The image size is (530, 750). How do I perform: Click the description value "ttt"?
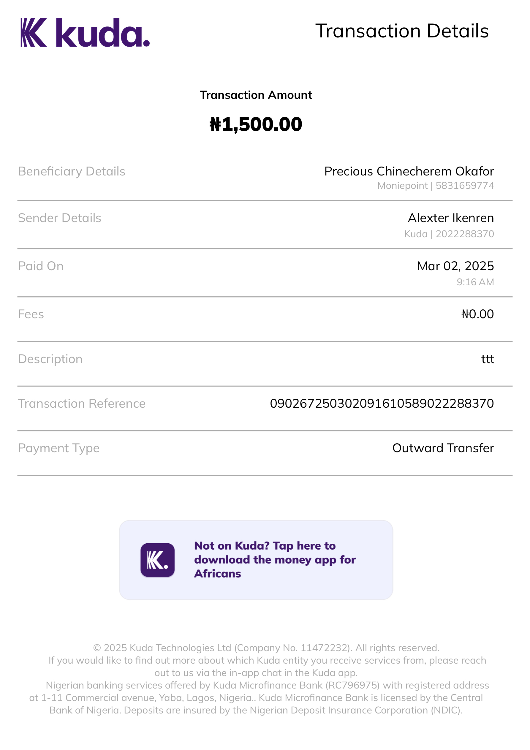(487, 359)
